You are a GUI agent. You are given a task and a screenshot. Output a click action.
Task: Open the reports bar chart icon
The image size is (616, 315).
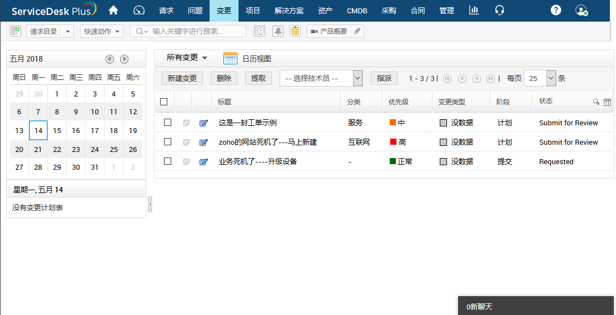click(474, 10)
